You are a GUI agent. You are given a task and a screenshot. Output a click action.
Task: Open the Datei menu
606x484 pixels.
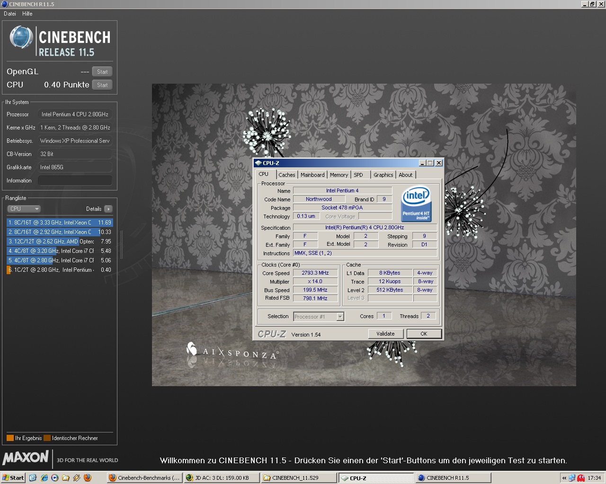coord(10,14)
